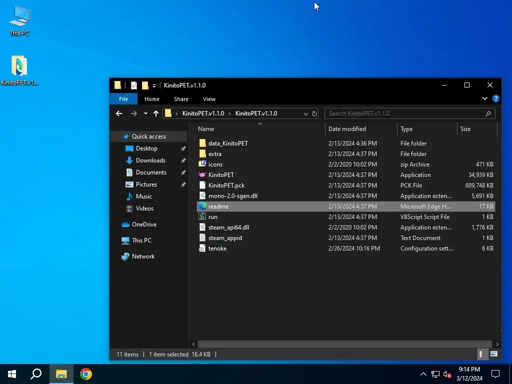Click scrollbar right arrow
512x384 pixels.
click(497, 344)
